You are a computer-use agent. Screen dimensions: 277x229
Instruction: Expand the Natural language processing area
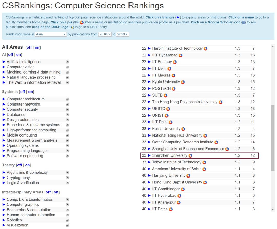(4, 77)
